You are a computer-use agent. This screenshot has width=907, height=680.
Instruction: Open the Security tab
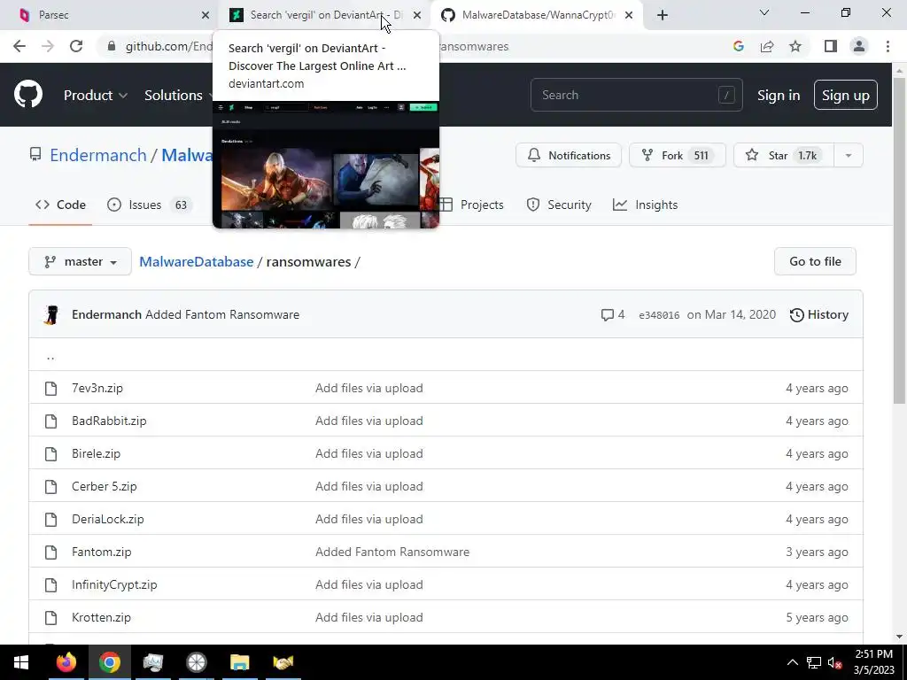559,205
